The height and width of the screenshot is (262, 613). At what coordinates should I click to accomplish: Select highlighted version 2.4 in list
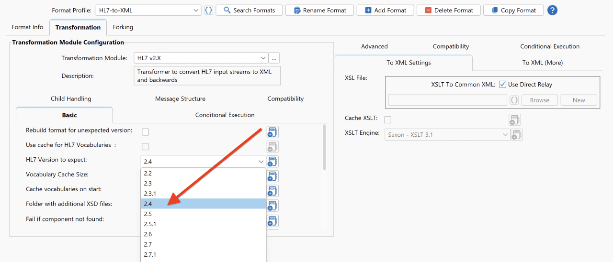(x=203, y=204)
